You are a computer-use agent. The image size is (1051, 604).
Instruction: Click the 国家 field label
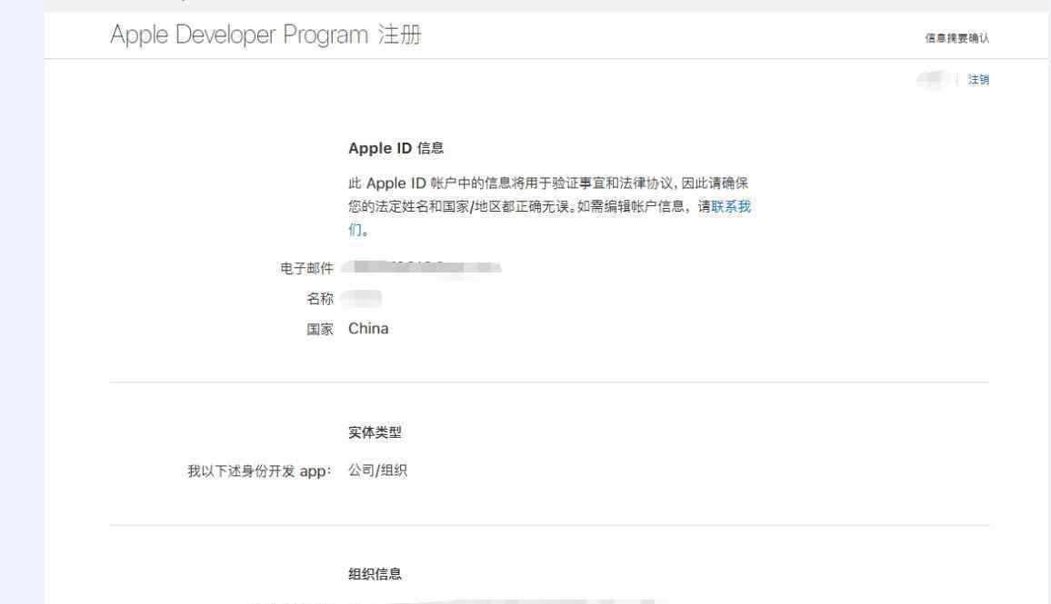(320, 330)
